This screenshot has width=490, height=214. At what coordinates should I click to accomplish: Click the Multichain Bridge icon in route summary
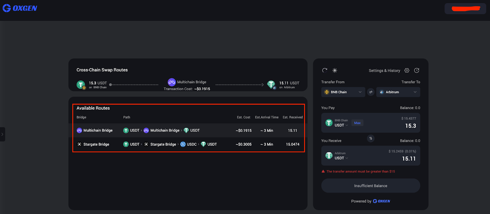[171, 82]
